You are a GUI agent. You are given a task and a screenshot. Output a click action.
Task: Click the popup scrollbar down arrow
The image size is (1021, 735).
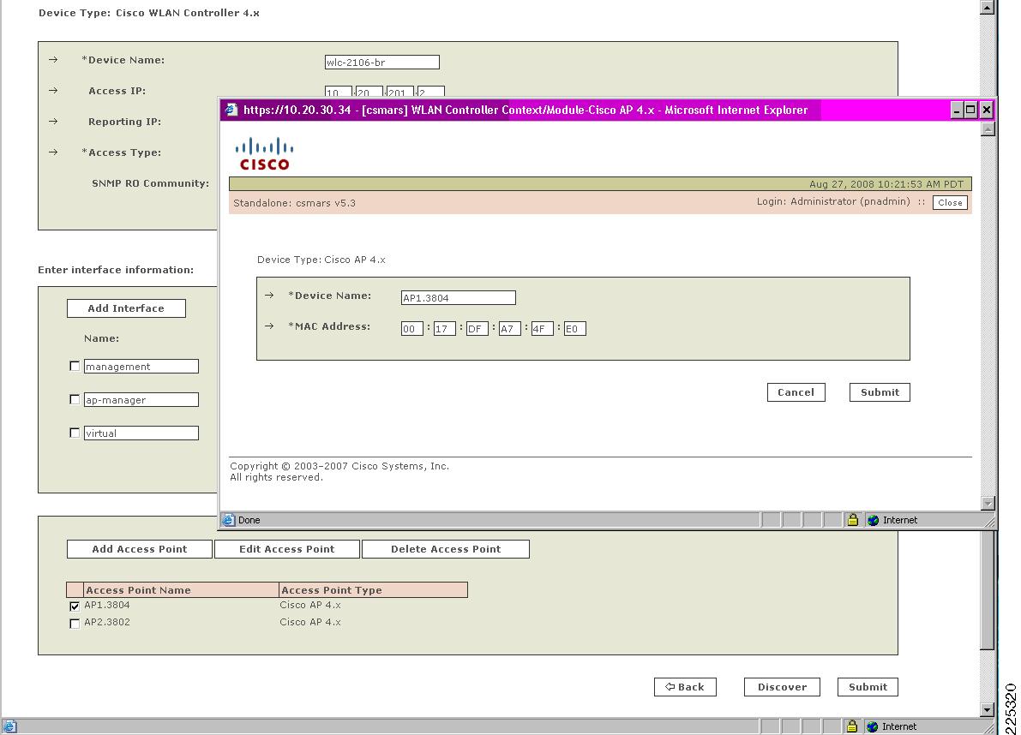pyautogui.click(x=988, y=504)
